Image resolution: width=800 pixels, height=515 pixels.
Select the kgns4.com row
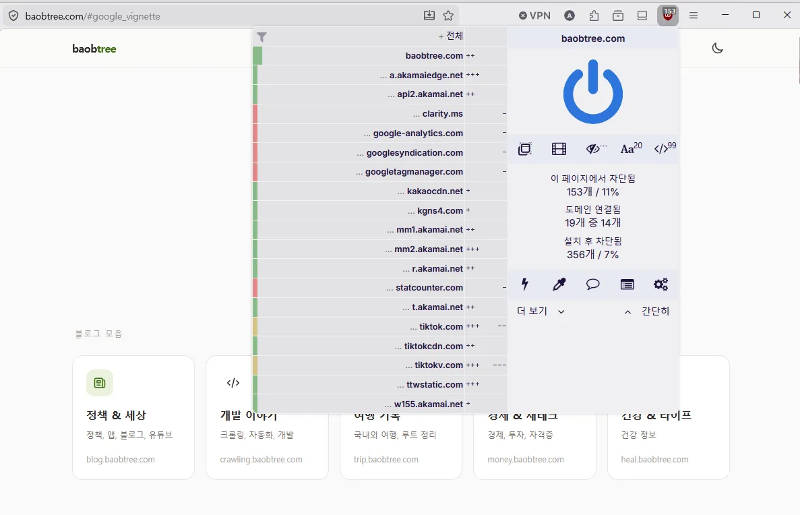pyautogui.click(x=379, y=211)
